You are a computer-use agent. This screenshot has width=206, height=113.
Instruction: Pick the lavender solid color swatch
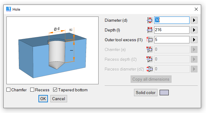click(x=164, y=93)
